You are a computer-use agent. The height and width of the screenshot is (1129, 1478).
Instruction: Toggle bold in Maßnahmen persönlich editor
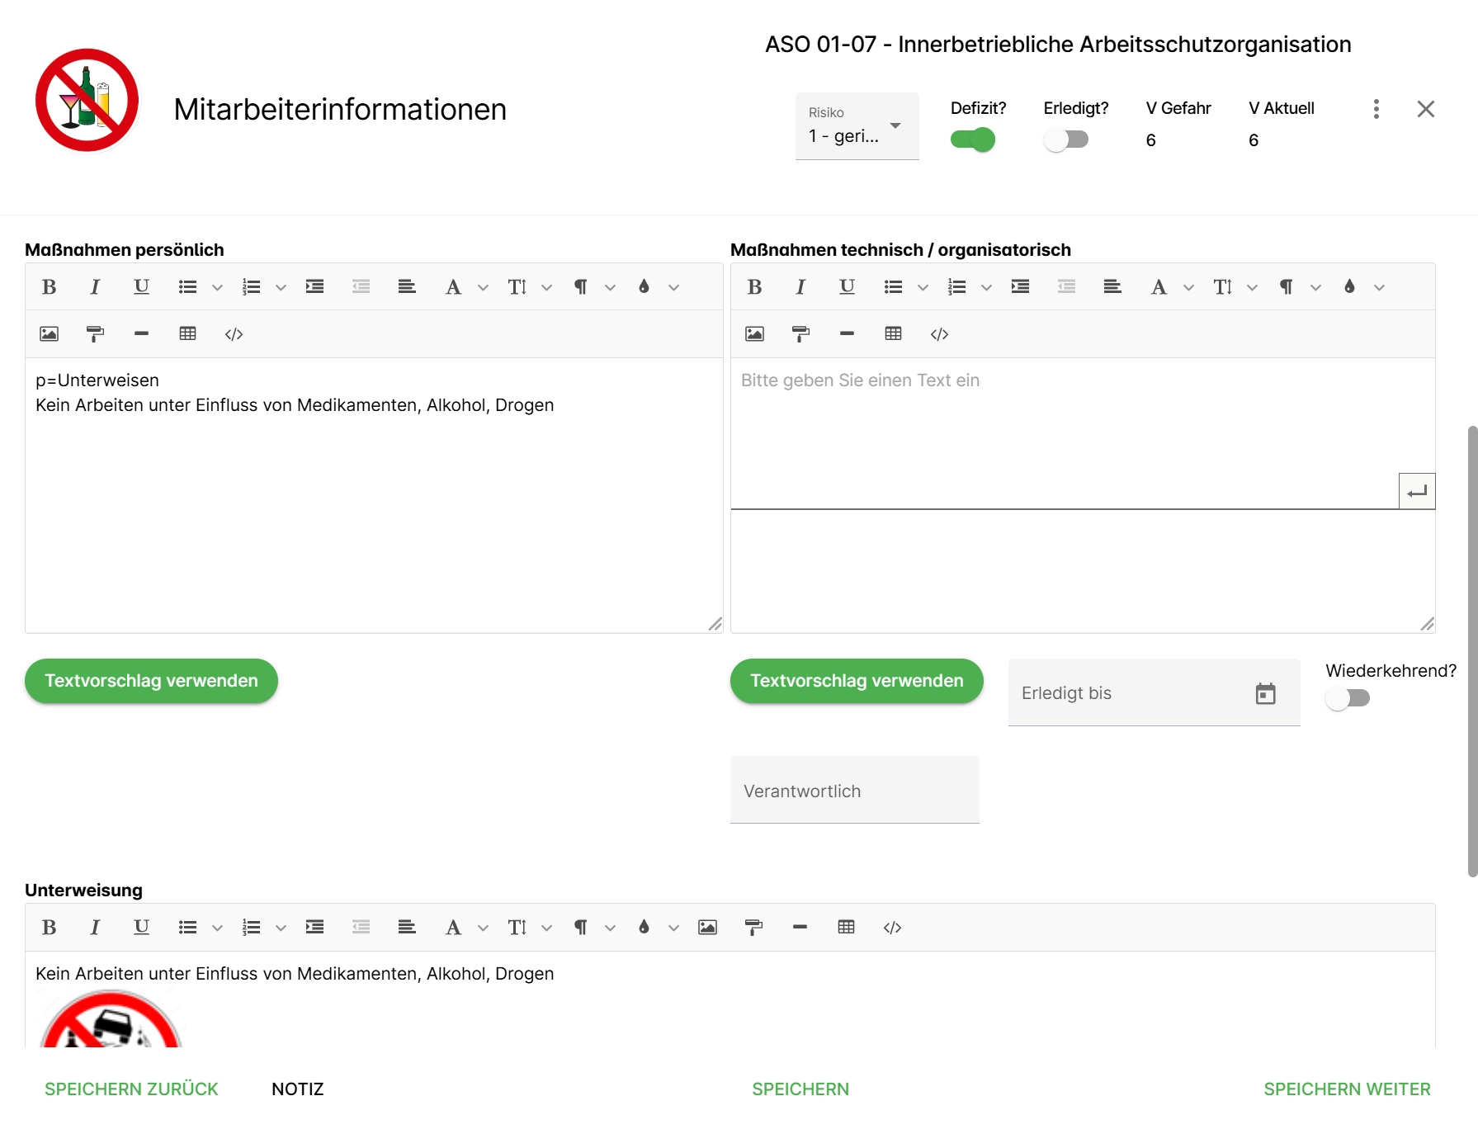tap(50, 287)
